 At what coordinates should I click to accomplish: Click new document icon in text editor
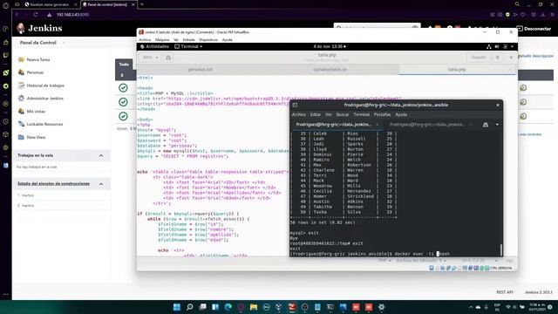point(168,58)
